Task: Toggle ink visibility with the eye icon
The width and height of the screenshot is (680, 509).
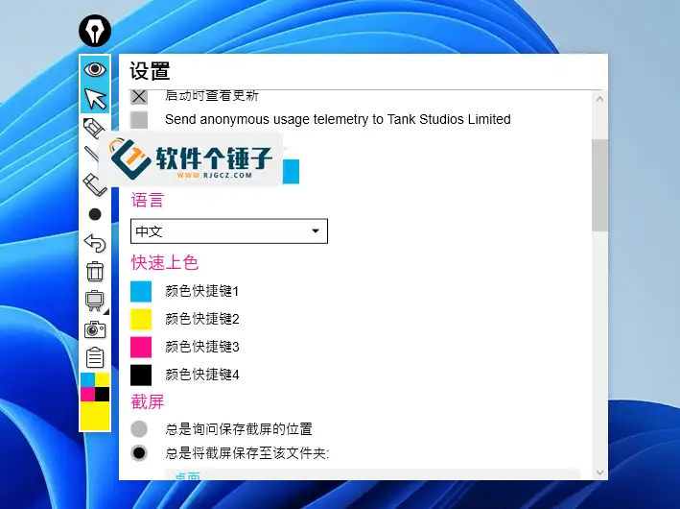Action: [95, 69]
